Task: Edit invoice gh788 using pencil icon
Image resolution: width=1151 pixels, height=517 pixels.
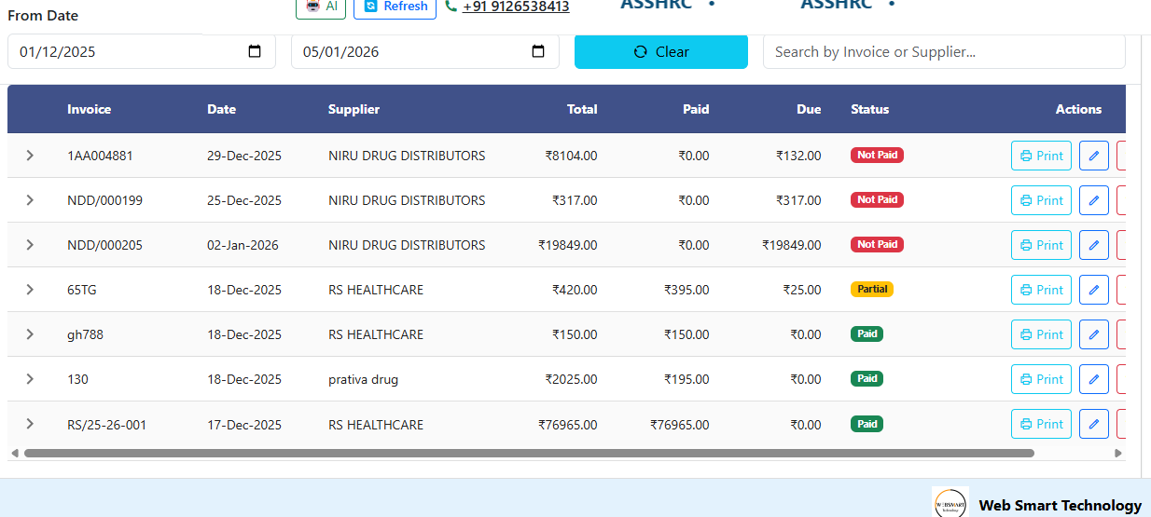Action: pos(1093,334)
